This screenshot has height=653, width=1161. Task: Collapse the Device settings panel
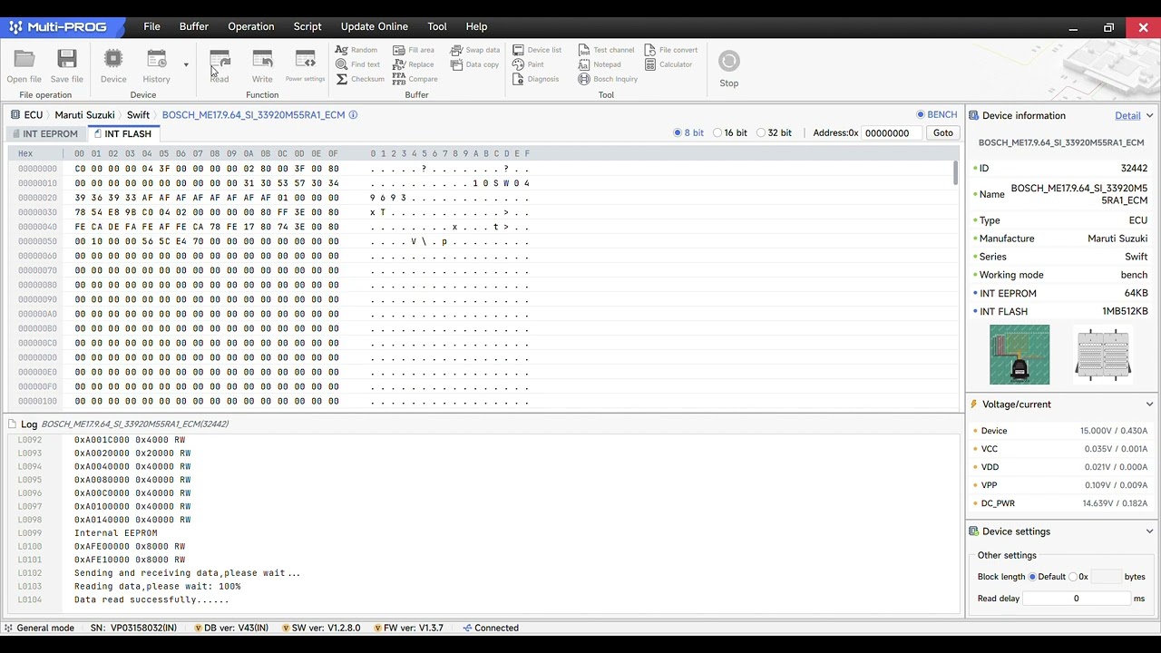[1149, 531]
